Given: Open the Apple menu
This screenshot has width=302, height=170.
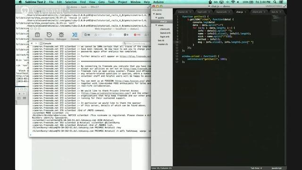Looking at the screenshot, I should (20, 2).
